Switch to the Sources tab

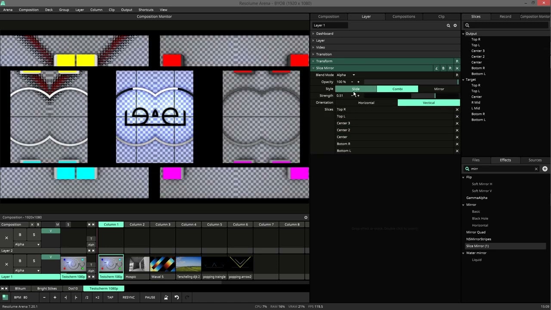(535, 160)
